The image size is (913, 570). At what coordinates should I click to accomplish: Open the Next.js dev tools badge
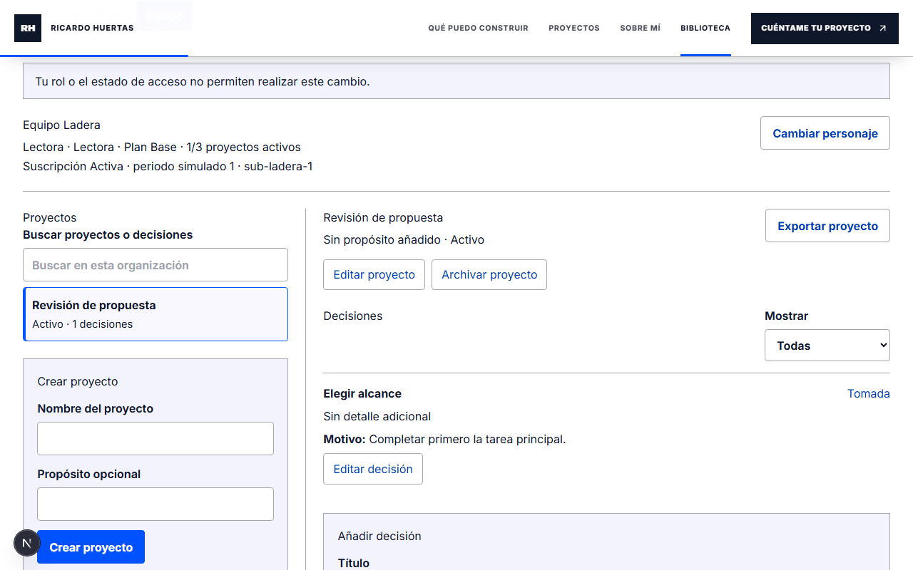(27, 543)
